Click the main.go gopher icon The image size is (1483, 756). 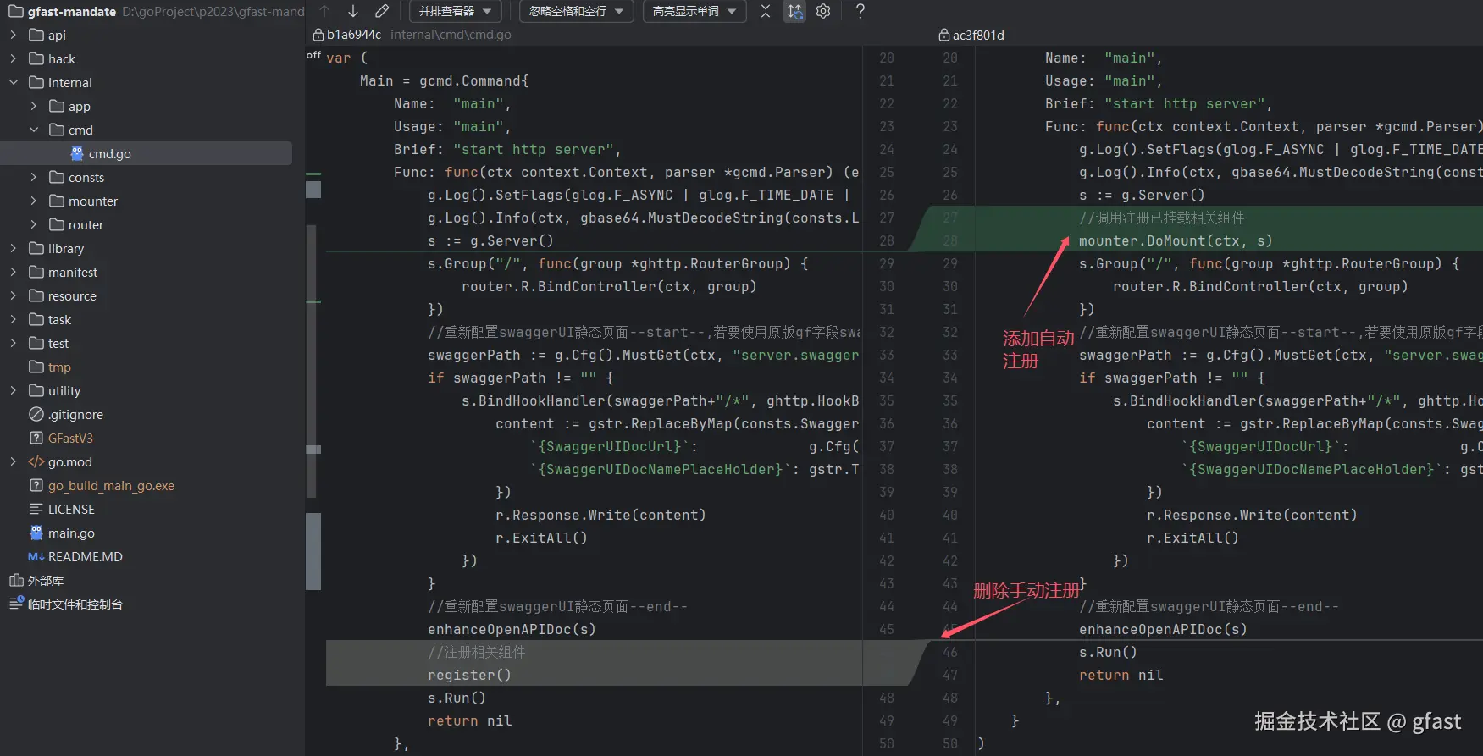(36, 533)
